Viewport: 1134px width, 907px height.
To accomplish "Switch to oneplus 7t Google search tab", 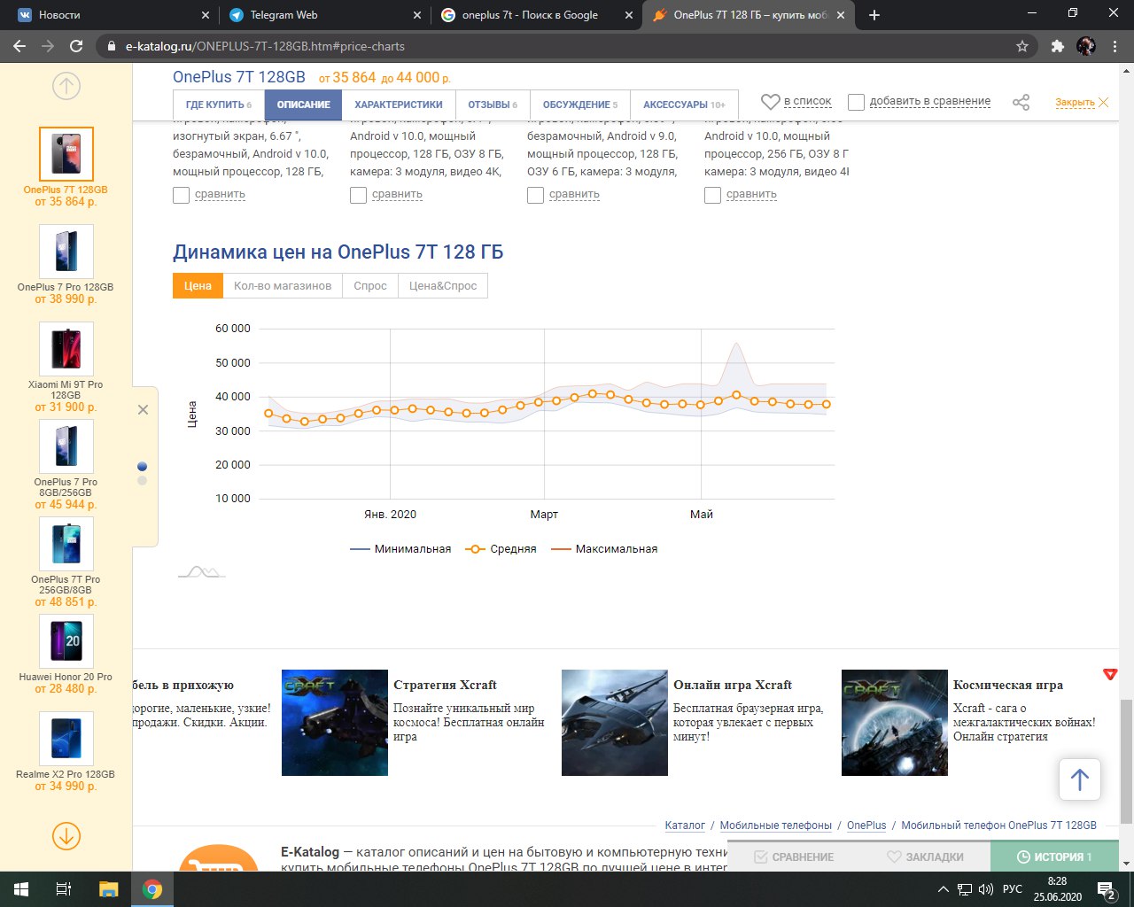I will pos(536,15).
